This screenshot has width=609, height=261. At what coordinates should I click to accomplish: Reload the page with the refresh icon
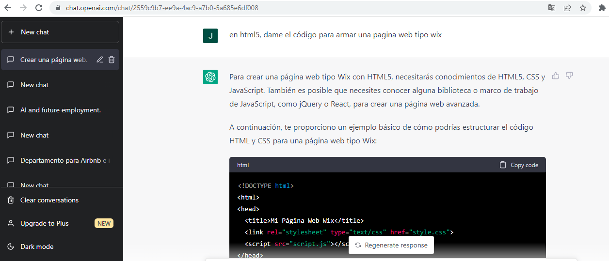coord(39,8)
